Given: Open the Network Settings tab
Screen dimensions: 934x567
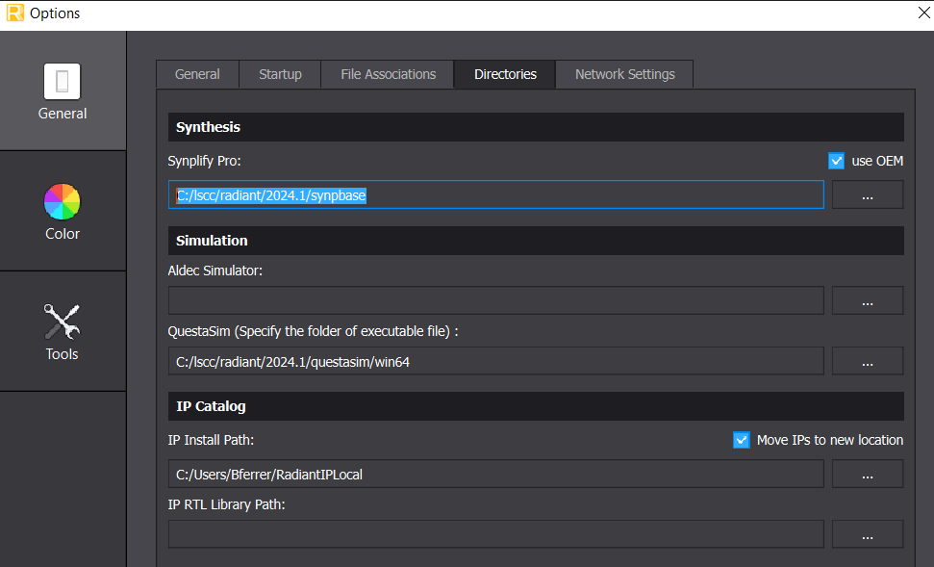Looking at the screenshot, I should pos(624,74).
